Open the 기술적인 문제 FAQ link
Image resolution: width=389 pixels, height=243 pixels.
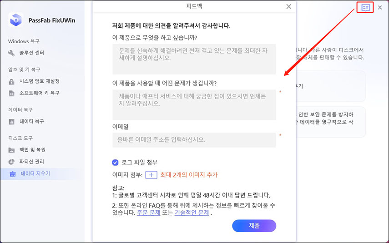(x=192, y=213)
